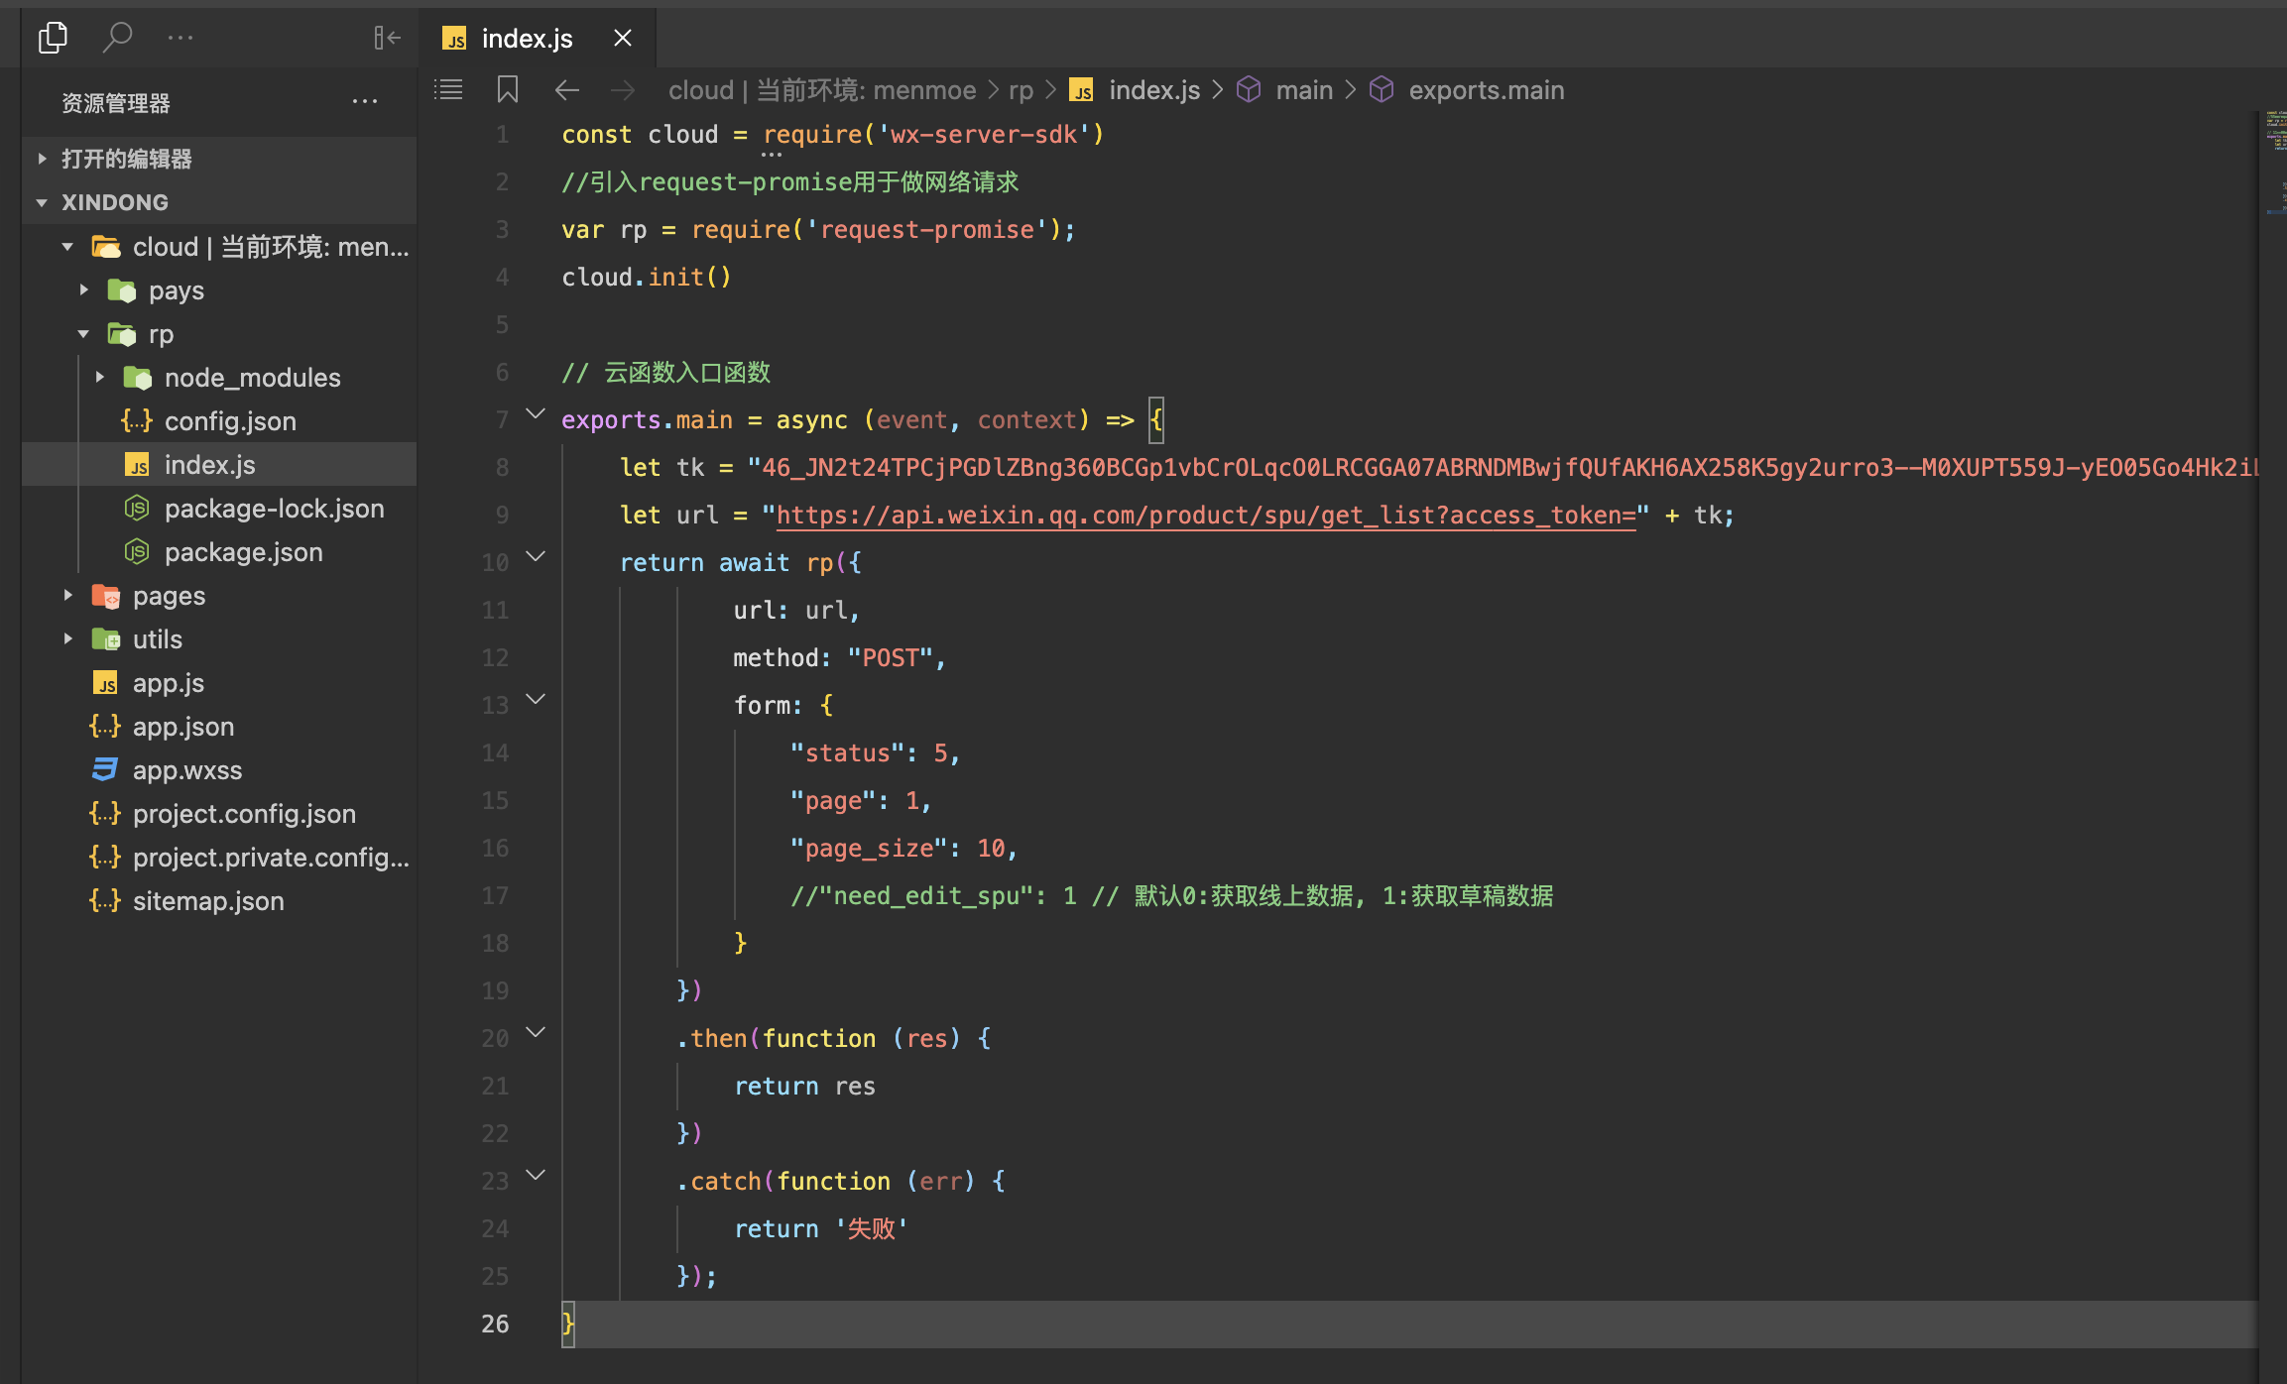The image size is (2287, 1384).
Task: Fold the form object at line 13
Action: point(536,700)
